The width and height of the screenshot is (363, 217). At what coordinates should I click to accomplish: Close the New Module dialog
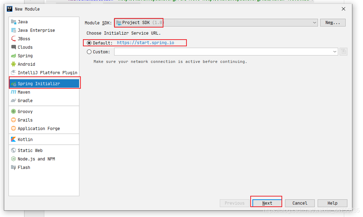[x=343, y=9]
